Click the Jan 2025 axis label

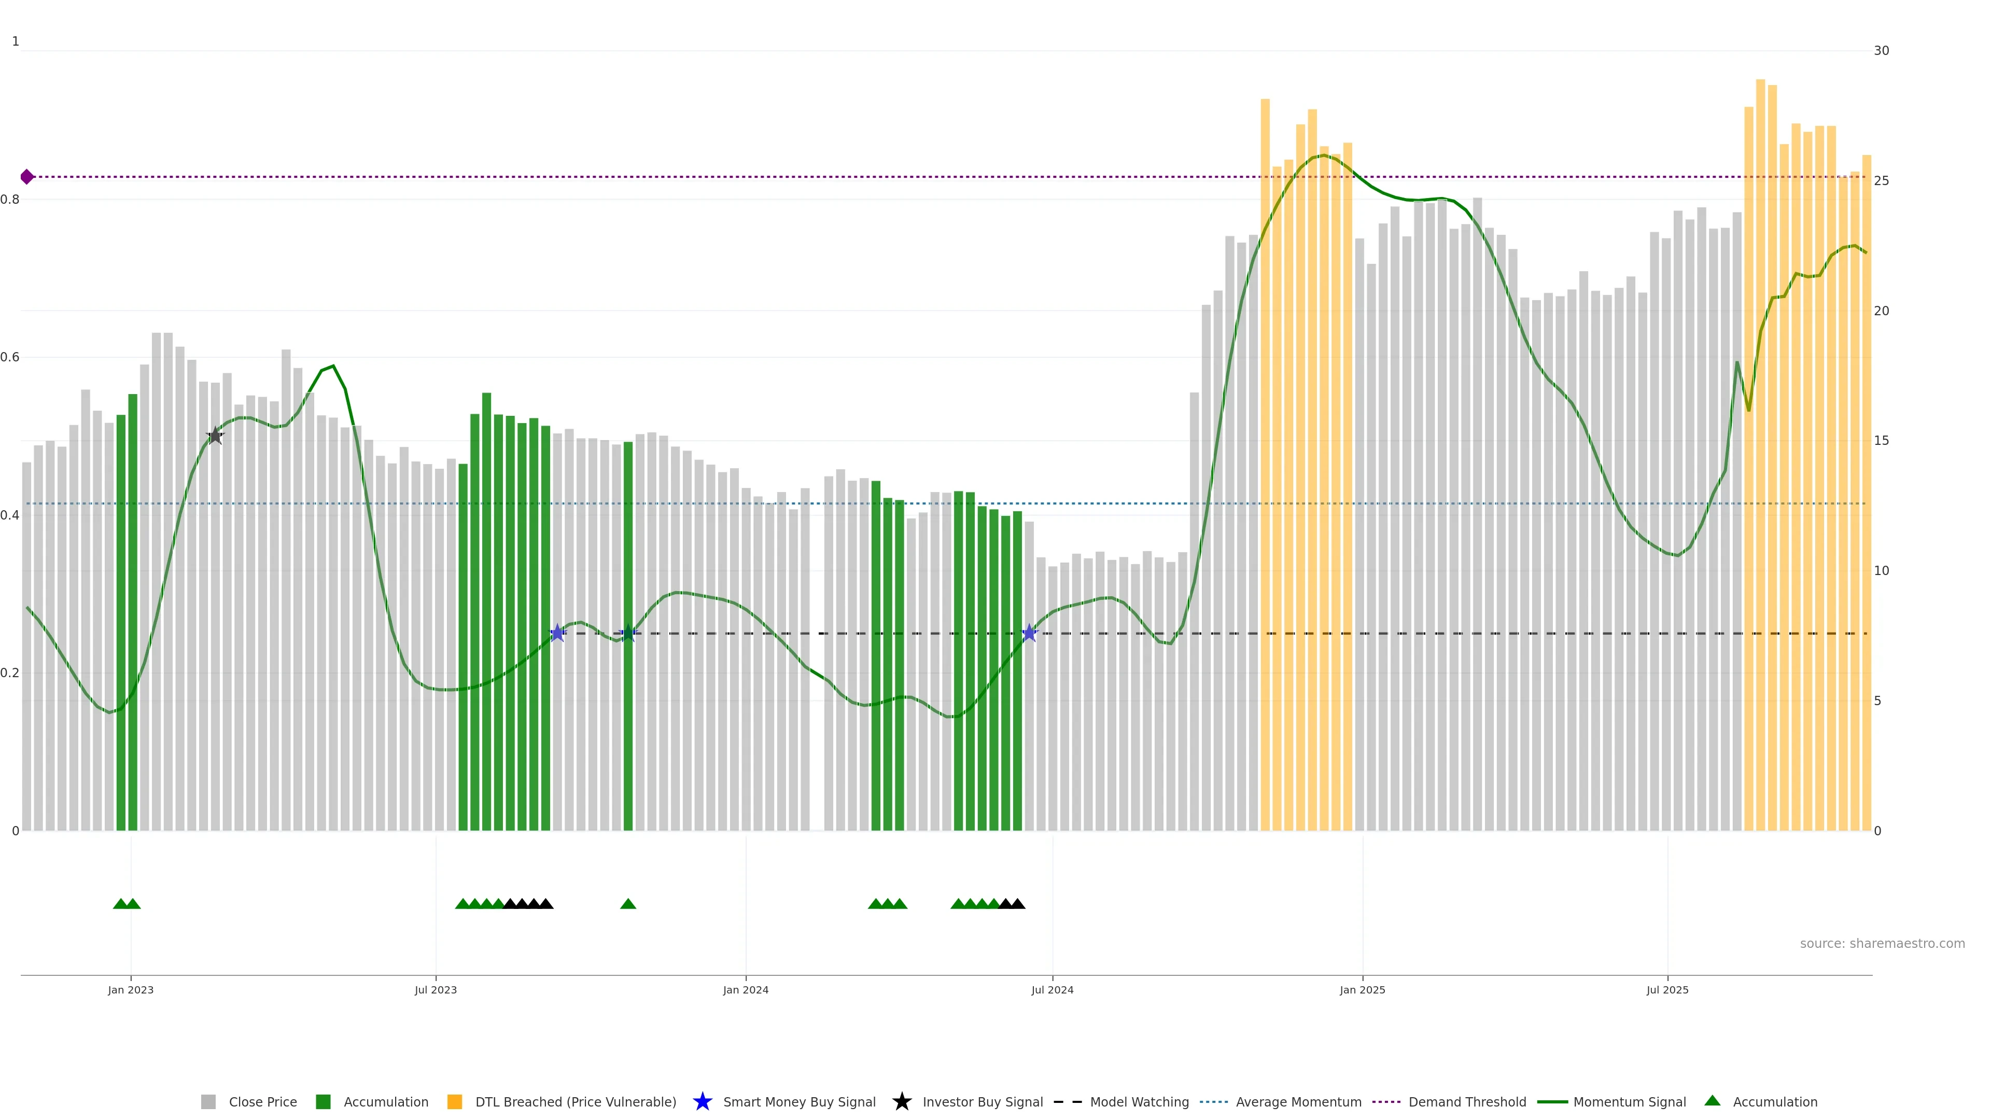pos(1362,989)
